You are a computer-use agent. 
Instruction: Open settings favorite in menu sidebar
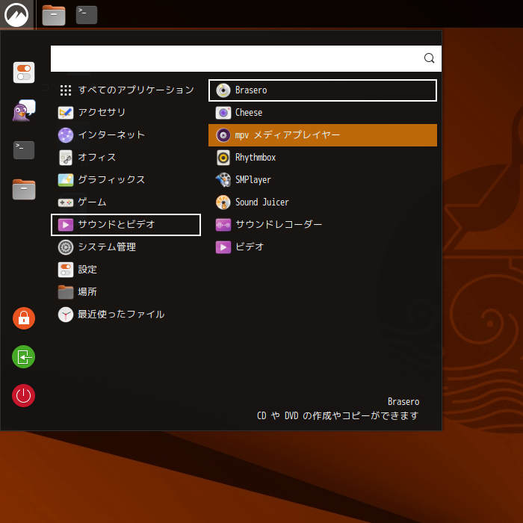pos(24,72)
